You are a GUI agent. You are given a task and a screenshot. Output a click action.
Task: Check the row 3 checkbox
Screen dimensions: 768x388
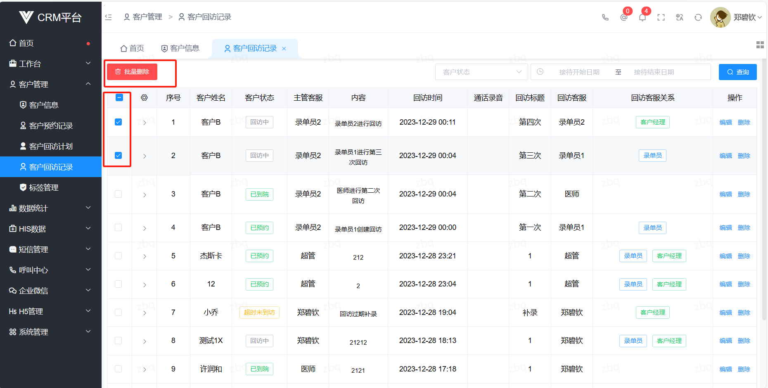click(x=118, y=194)
